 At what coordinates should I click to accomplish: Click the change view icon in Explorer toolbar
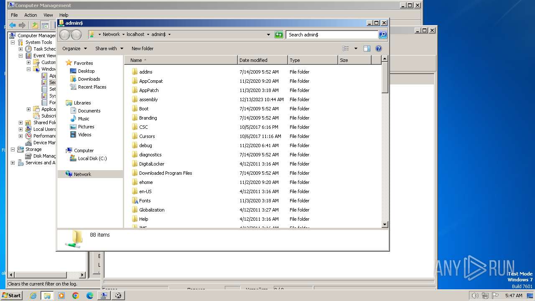pos(346,48)
